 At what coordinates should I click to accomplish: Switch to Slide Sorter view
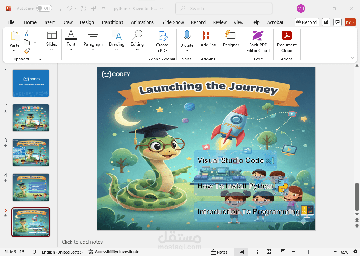255,252
